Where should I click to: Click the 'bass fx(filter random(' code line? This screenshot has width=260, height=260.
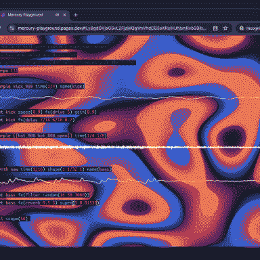45,195
